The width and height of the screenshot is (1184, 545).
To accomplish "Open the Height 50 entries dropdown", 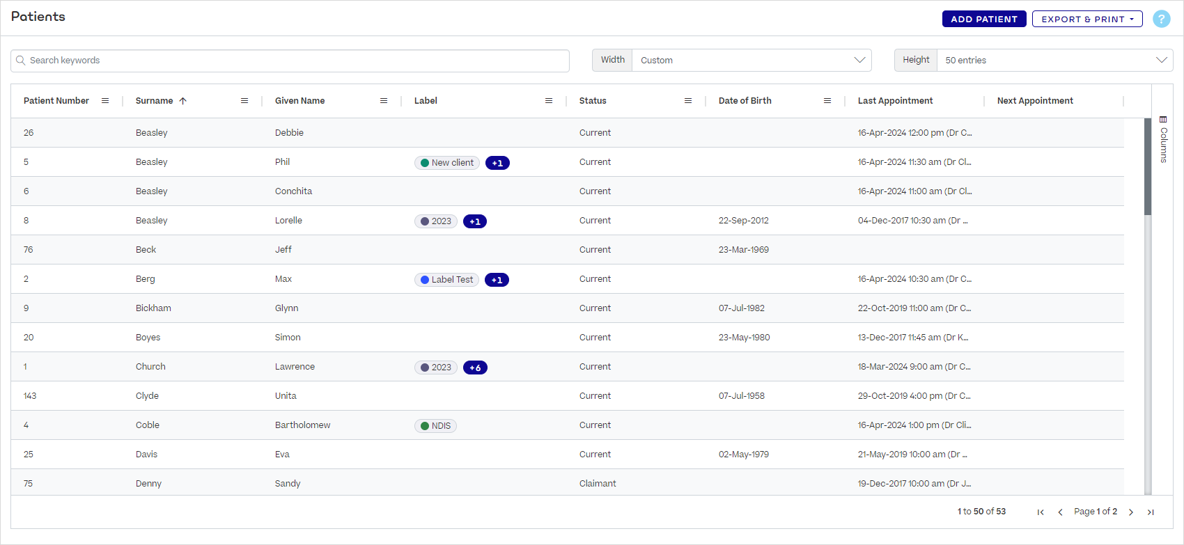I will tap(1054, 61).
